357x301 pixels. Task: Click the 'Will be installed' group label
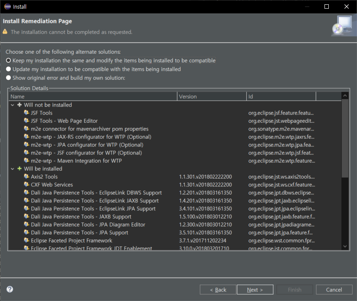coord(43,169)
